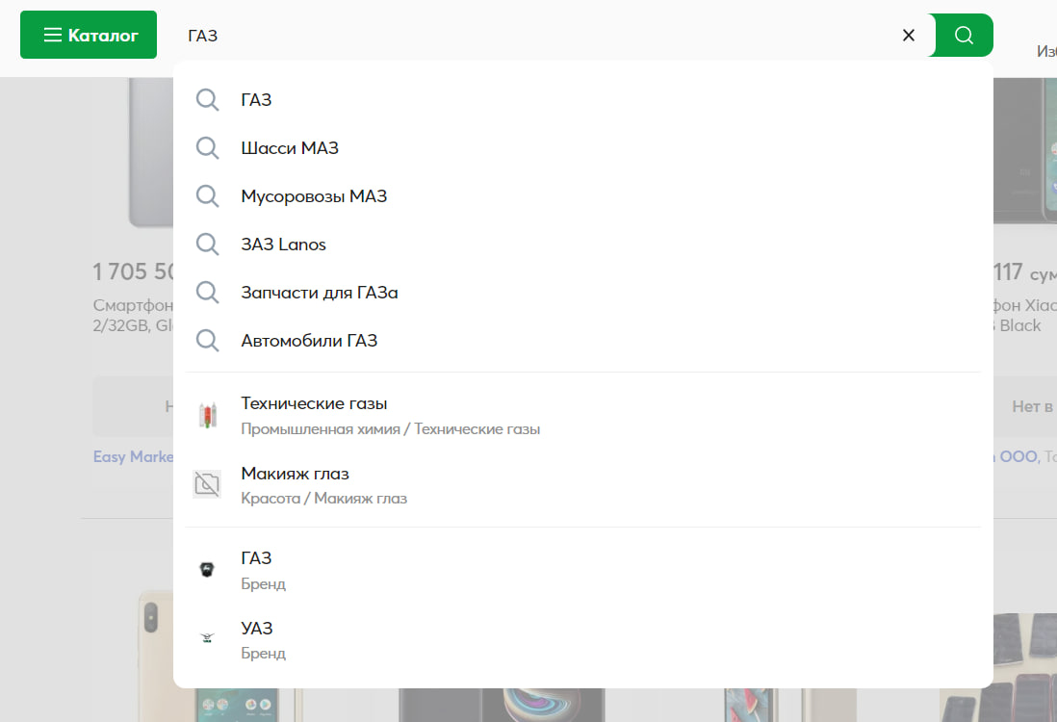Screen dimensions: 1057x722
Task: Choose the Шасси МАЗ suggestion
Action: tap(583, 147)
